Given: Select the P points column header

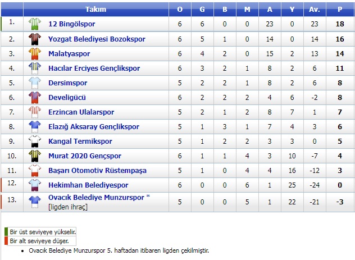Looking at the screenshot, I should pyautogui.click(x=340, y=10).
